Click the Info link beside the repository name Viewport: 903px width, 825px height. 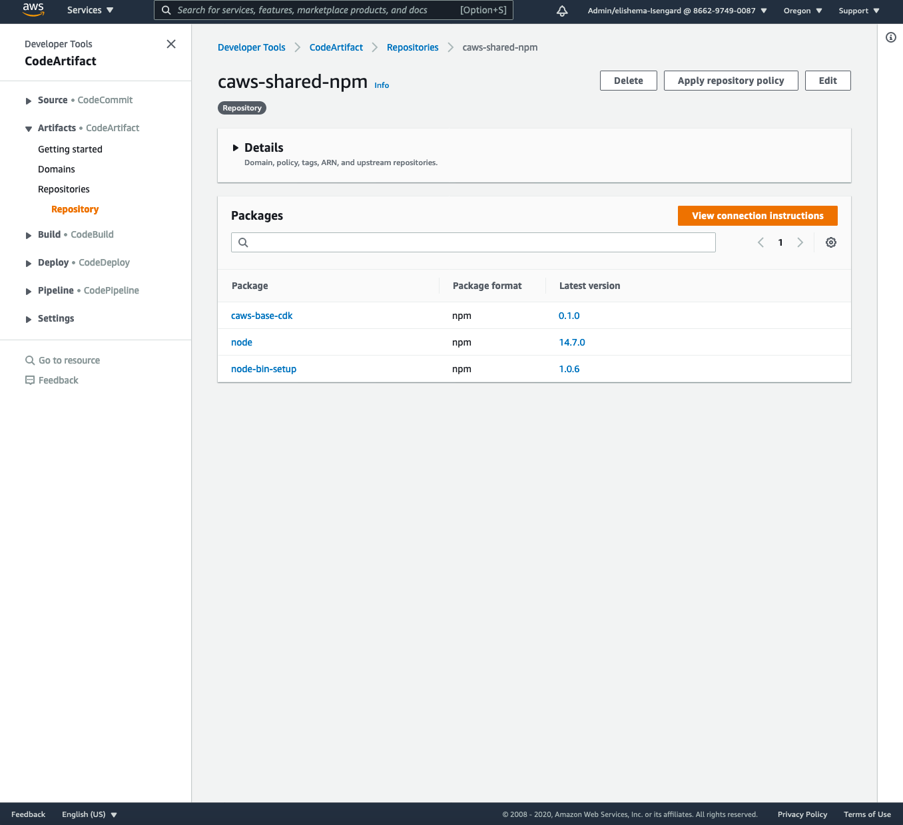coord(382,85)
